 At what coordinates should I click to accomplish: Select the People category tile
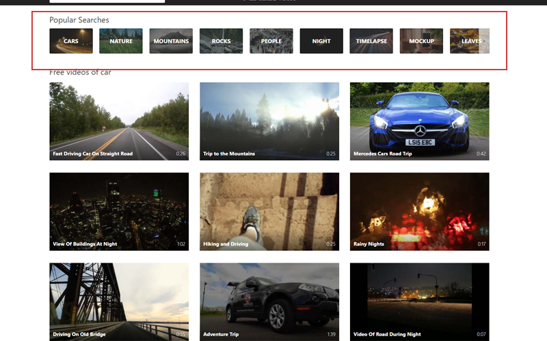(x=271, y=41)
